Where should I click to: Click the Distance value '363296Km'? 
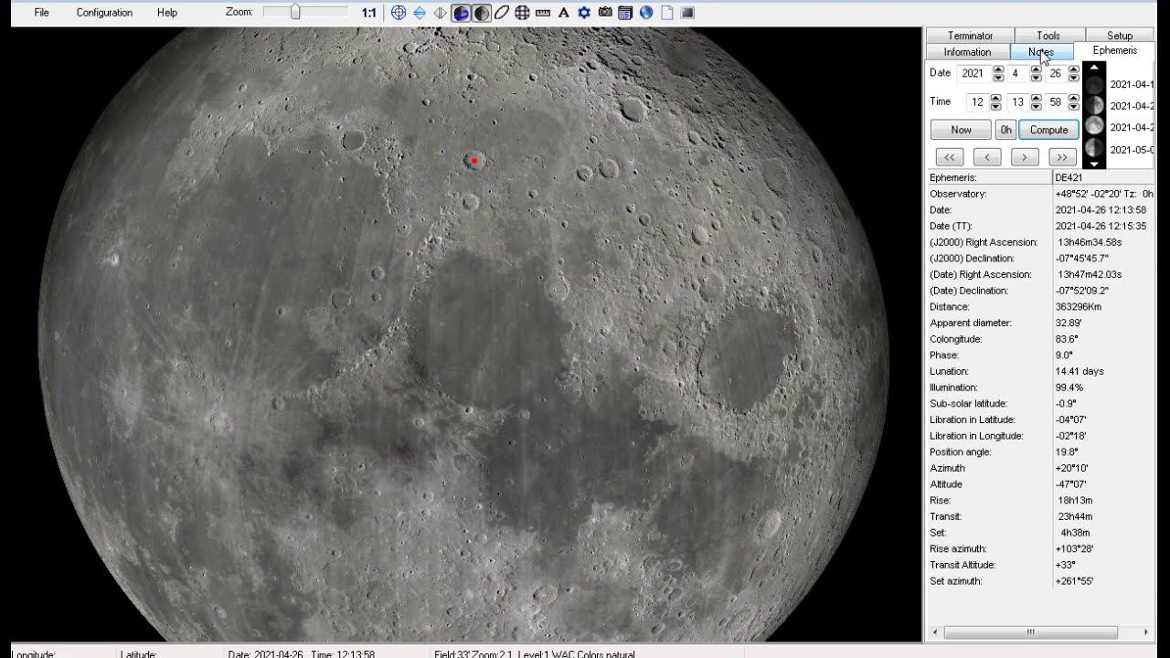pyautogui.click(x=1079, y=307)
